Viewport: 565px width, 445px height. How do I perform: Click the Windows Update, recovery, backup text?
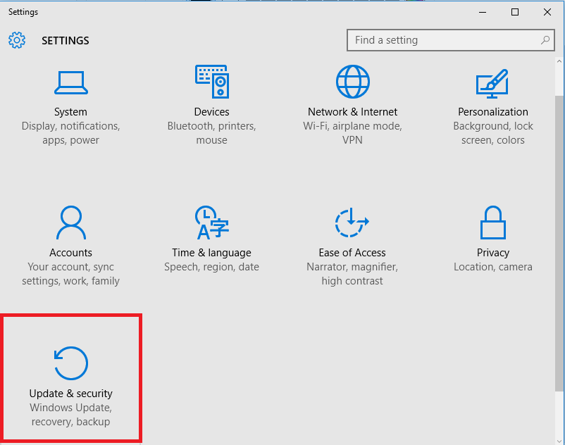[x=70, y=415]
